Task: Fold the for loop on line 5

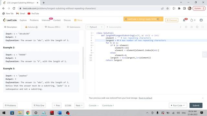Action: coord(93,43)
